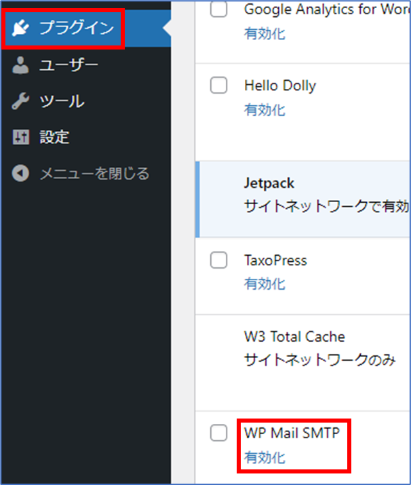Activate Hello Dolly via 有効化
411x485 pixels.
point(265,110)
